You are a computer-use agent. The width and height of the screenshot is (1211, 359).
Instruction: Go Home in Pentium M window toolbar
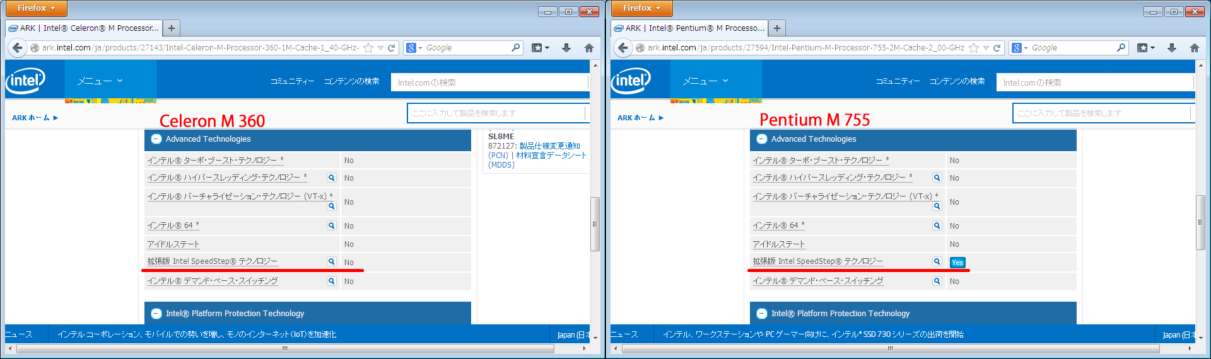coord(1195,48)
